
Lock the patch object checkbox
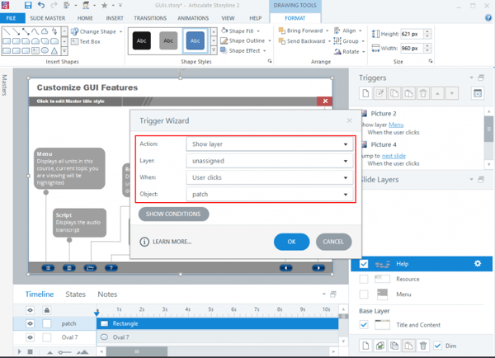click(x=47, y=323)
